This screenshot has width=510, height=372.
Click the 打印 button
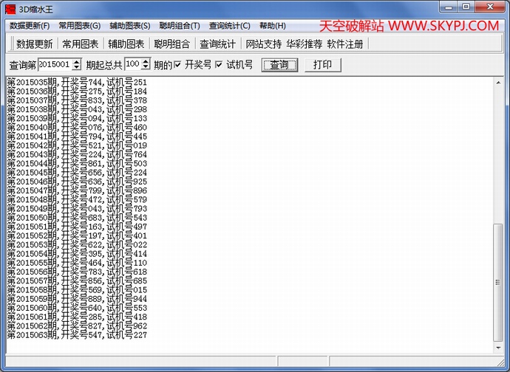pos(323,65)
